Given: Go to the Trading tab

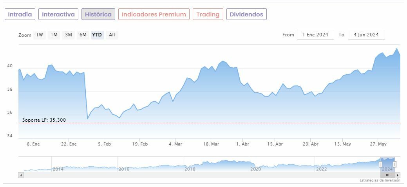Looking at the screenshot, I should click(x=208, y=14).
